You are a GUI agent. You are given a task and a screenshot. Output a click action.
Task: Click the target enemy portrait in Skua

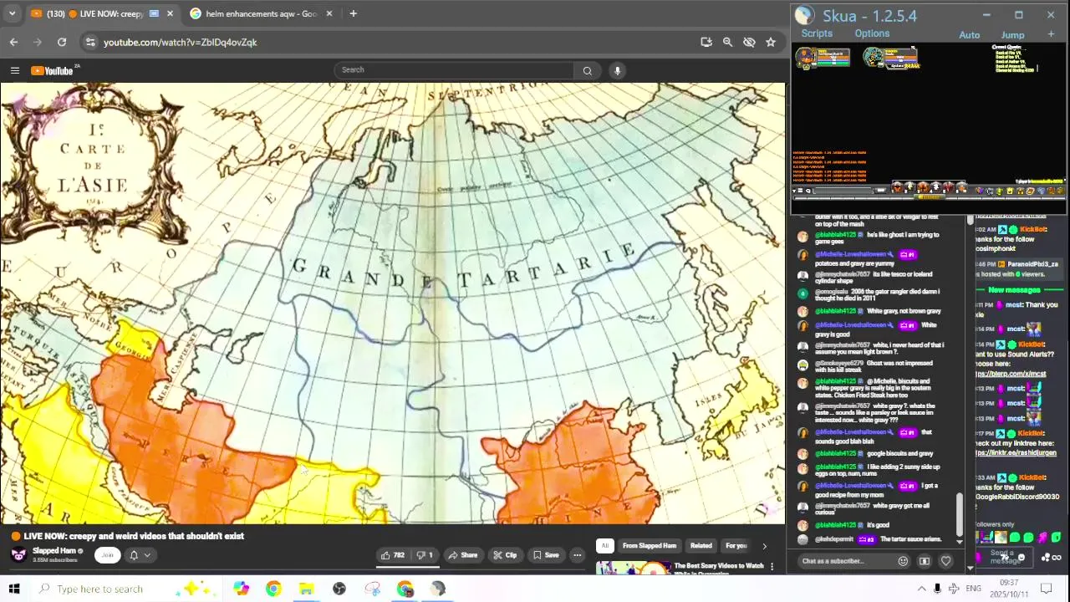874,58
